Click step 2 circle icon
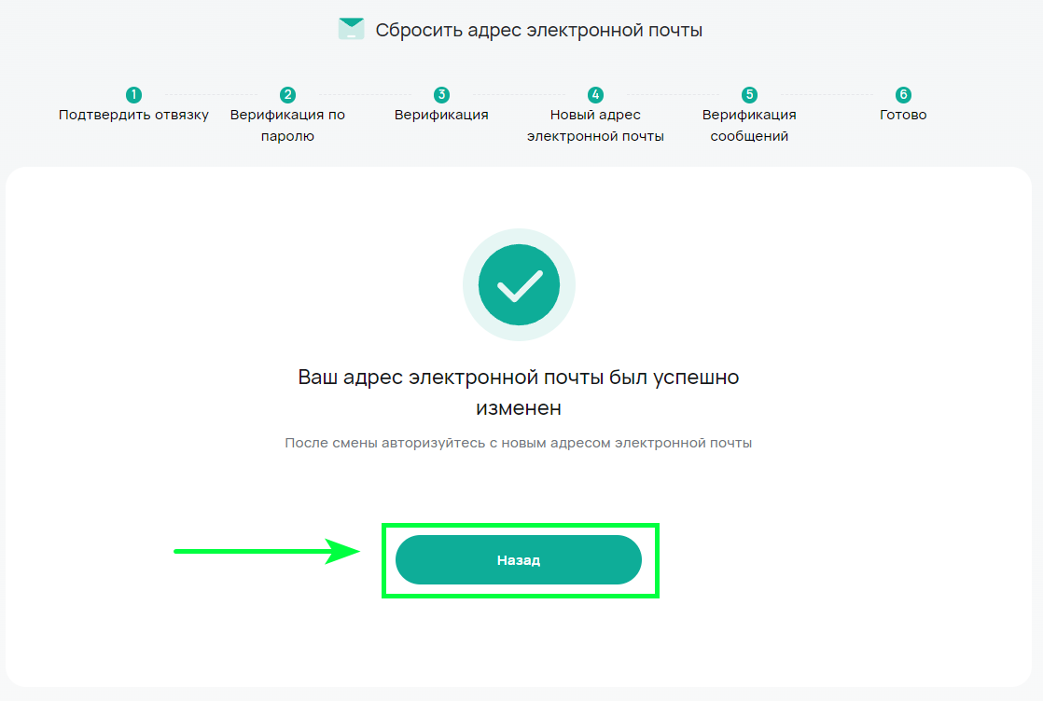The image size is (1043, 701). (287, 94)
